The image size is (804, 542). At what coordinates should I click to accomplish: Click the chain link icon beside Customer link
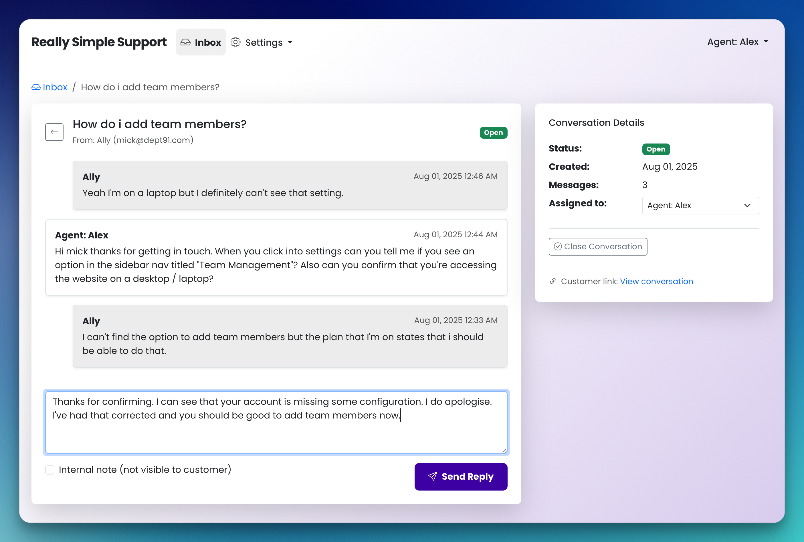(x=553, y=281)
